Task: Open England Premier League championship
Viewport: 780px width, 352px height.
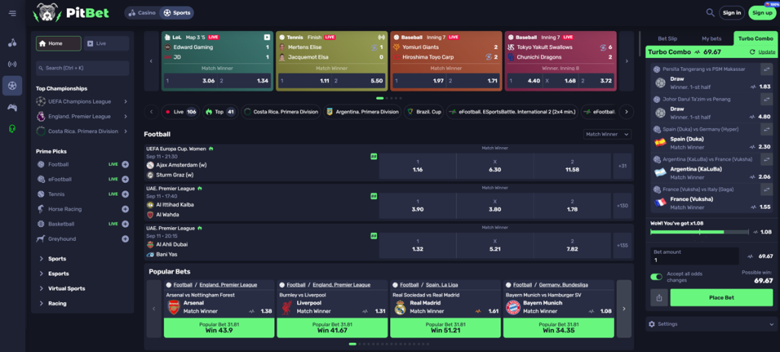Action: pos(82,117)
